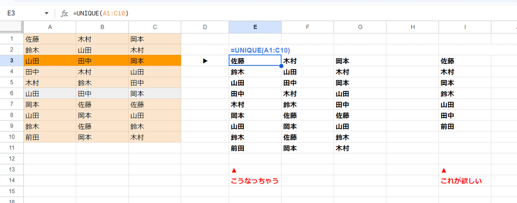Select cell B1 containing 木村

coord(102,39)
